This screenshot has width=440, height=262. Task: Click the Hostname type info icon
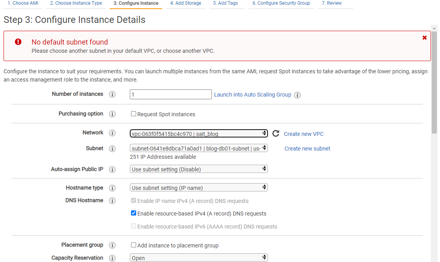point(112,188)
